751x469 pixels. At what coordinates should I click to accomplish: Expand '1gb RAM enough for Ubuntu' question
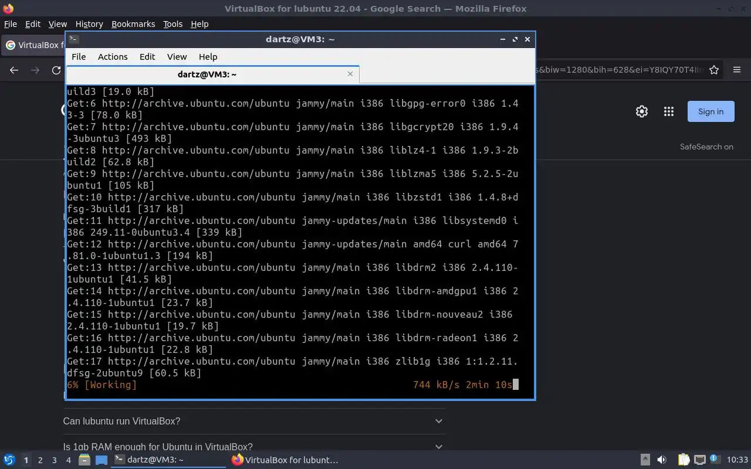[x=254, y=447]
